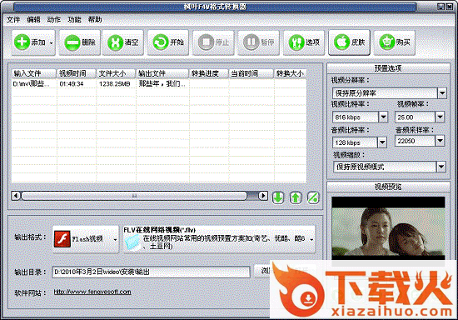Open 选项 options from the toolbar
This screenshot has width=458, height=320.
point(304,42)
